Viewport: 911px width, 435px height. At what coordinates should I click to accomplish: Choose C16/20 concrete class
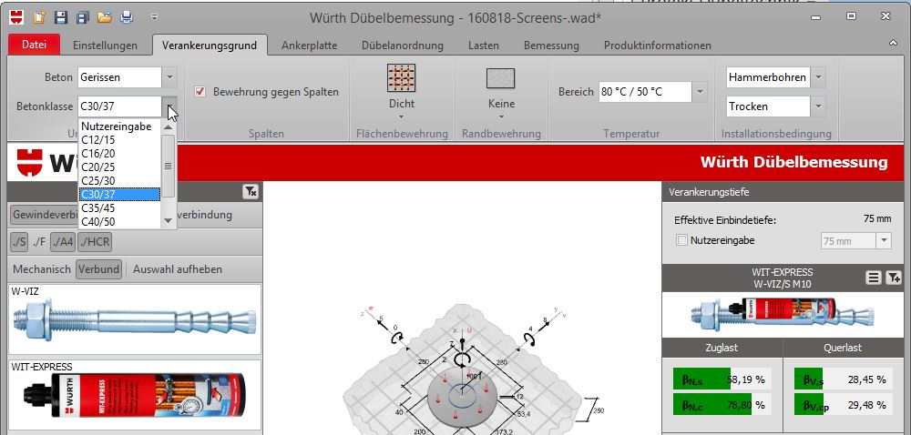click(119, 153)
